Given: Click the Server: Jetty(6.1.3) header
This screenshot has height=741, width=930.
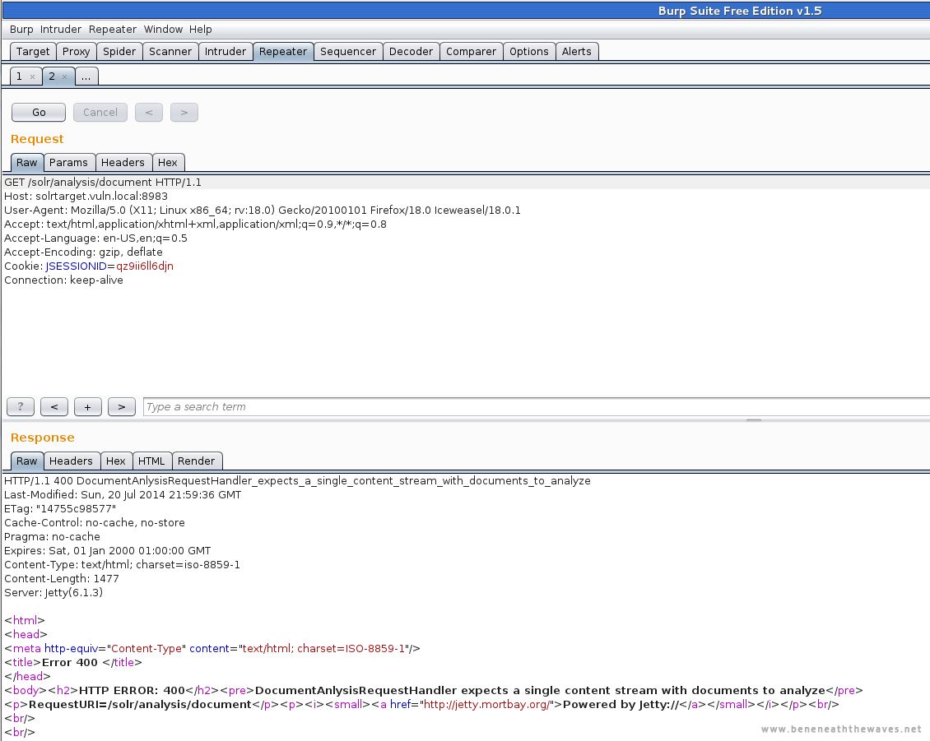Looking at the screenshot, I should [x=53, y=593].
